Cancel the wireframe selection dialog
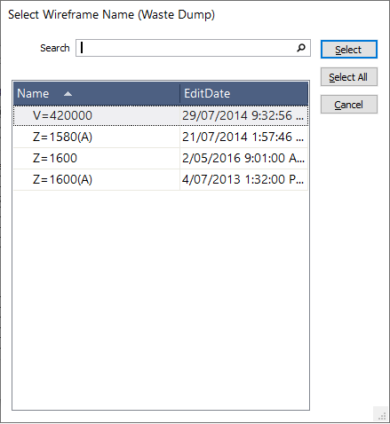The height and width of the screenshot is (424, 390). [349, 105]
